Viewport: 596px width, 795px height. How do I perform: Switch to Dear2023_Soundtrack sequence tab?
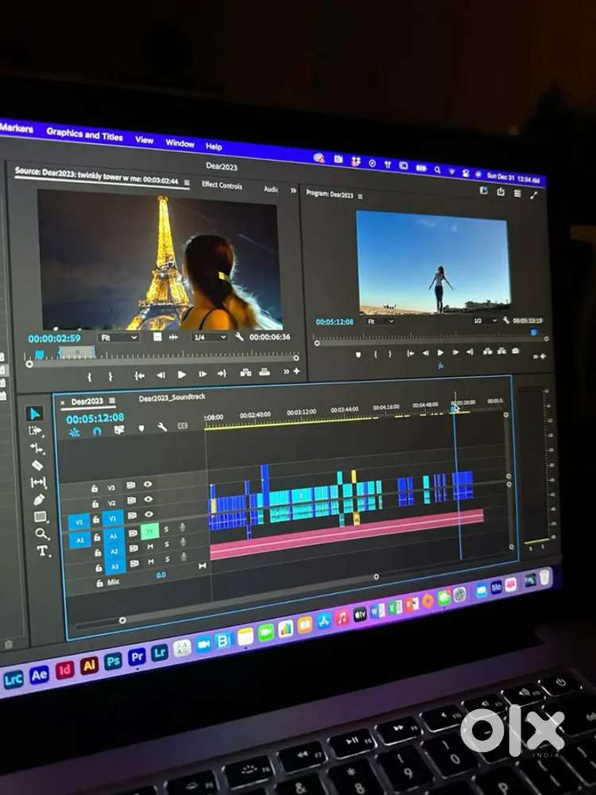[172, 398]
